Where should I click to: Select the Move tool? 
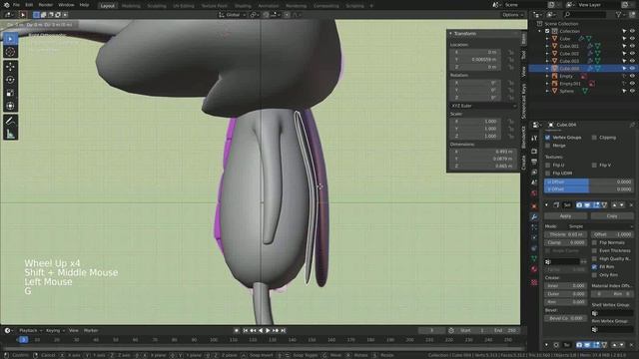11,67
